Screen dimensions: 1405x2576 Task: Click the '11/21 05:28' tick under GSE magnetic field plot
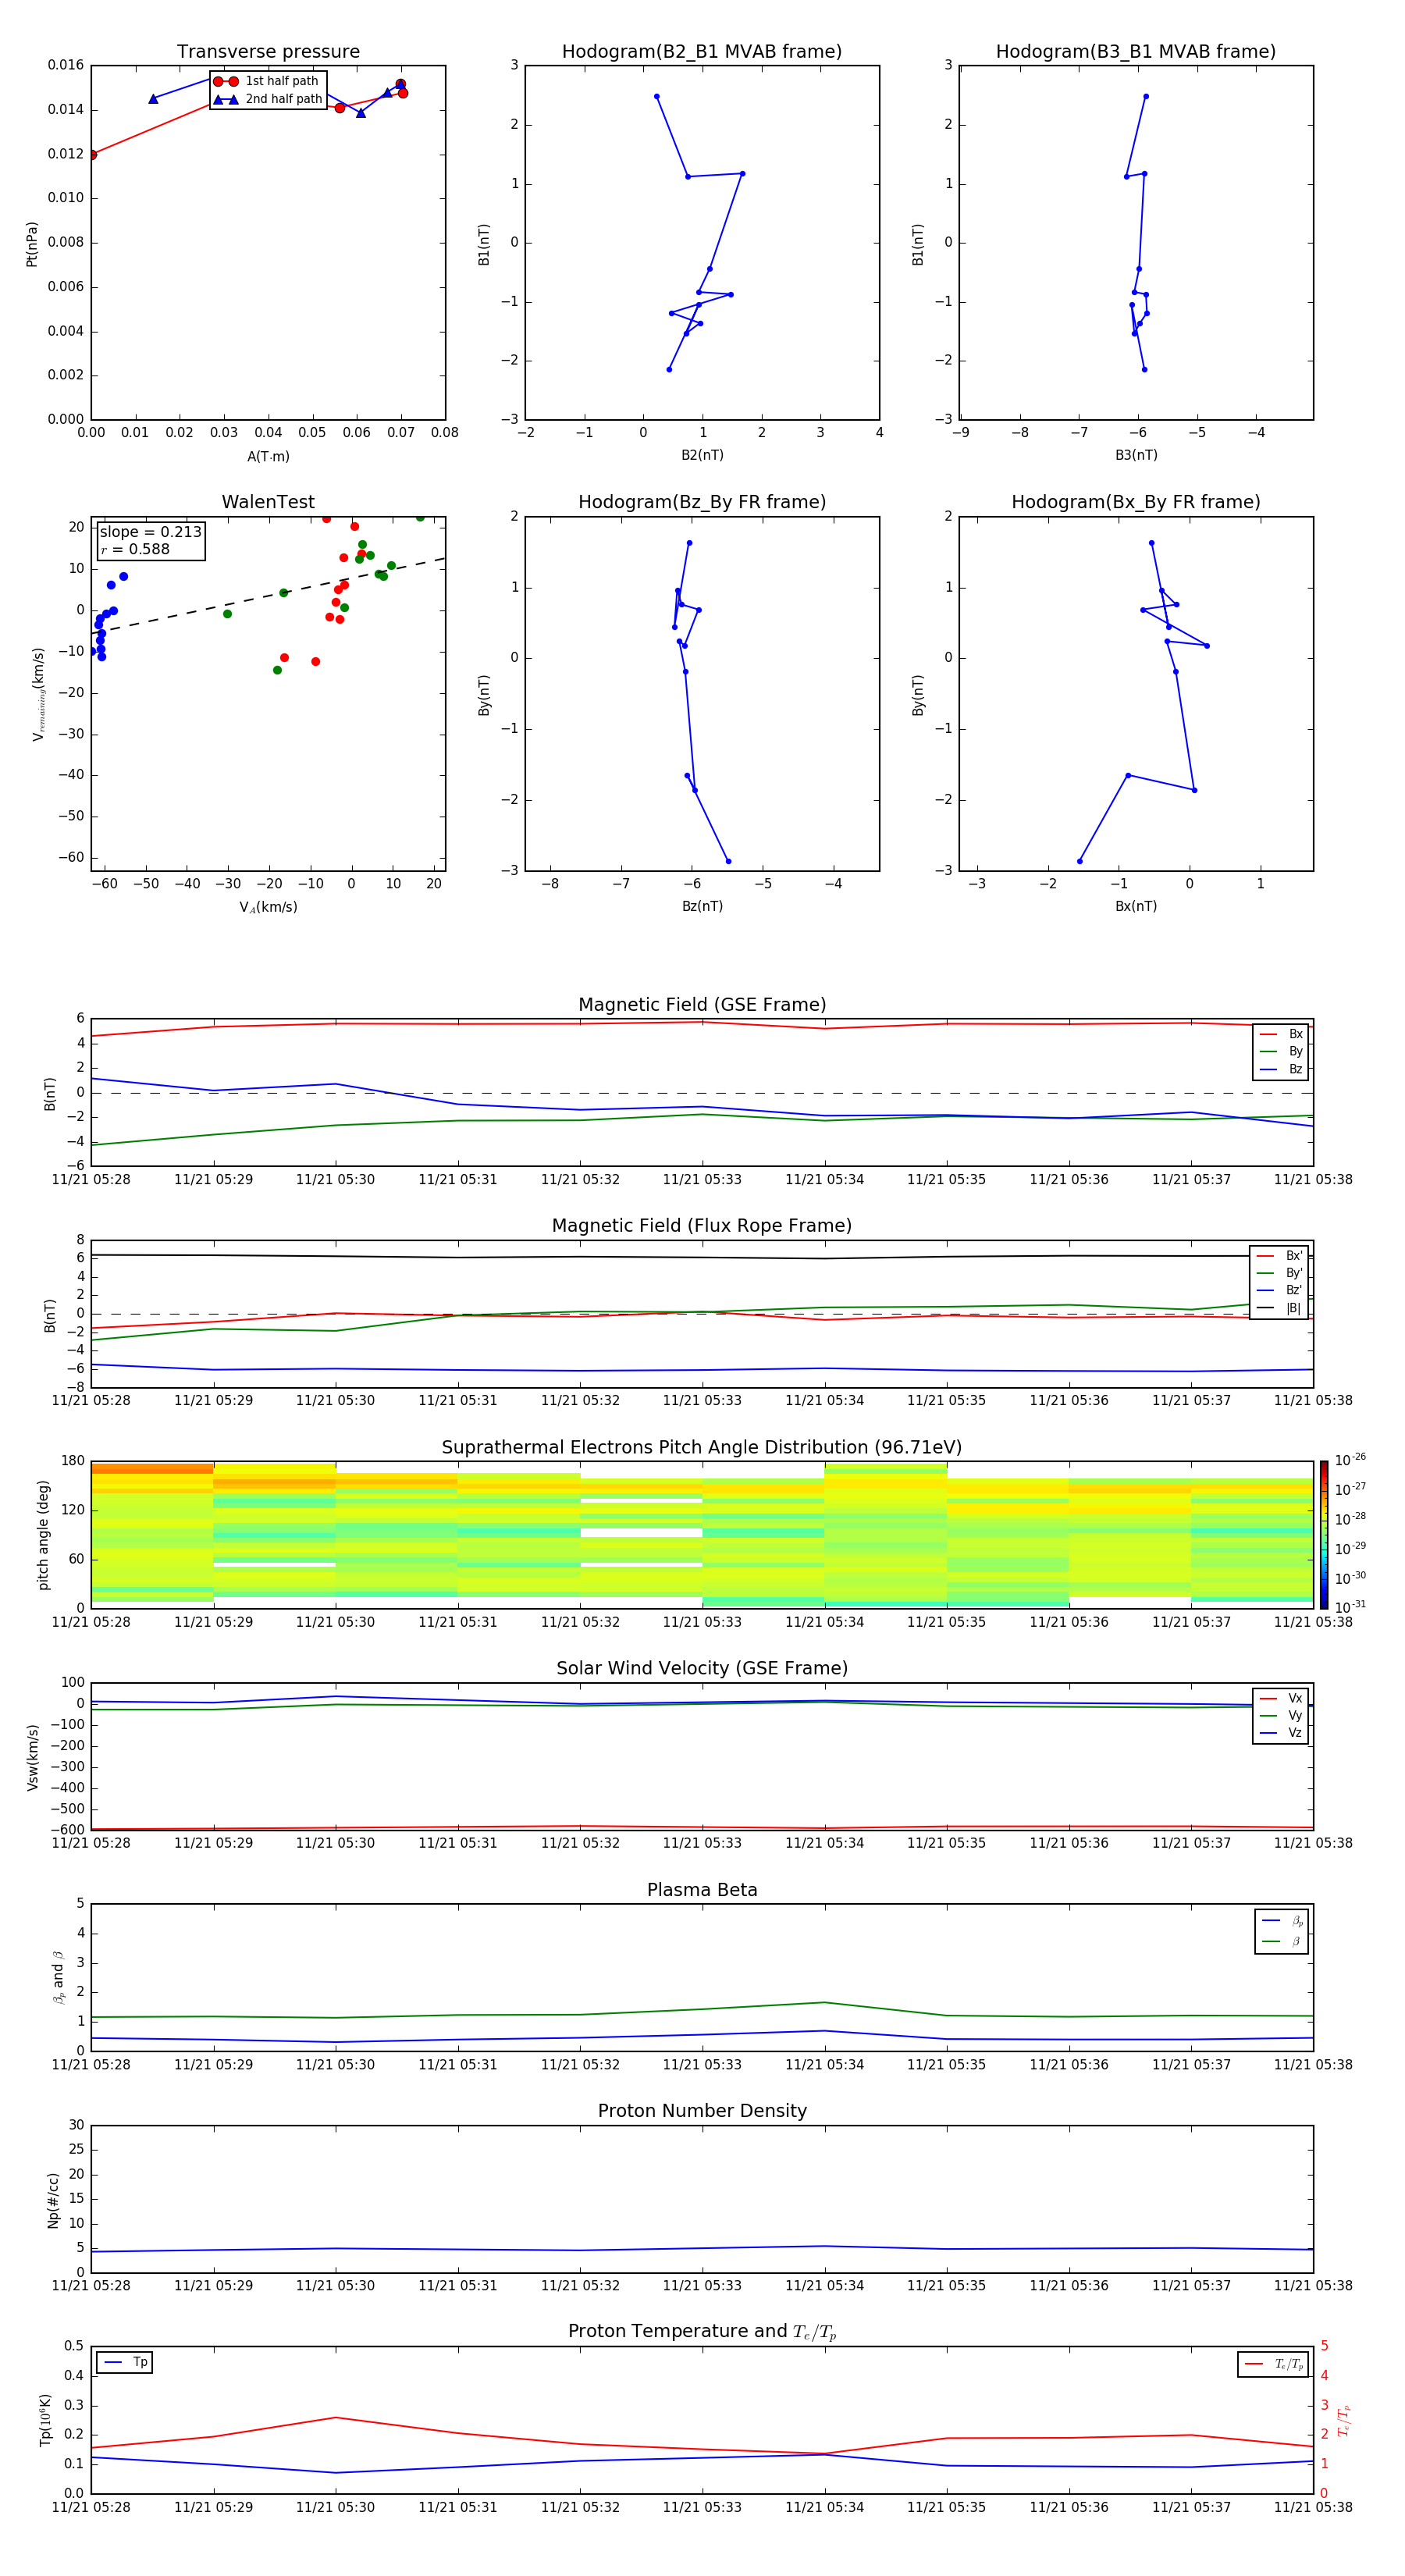coord(91,1180)
